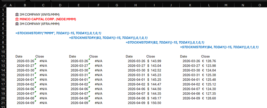
Task: Select the 3M COMPANY (XFRA:MMM) cell
Action: click(37, 24)
